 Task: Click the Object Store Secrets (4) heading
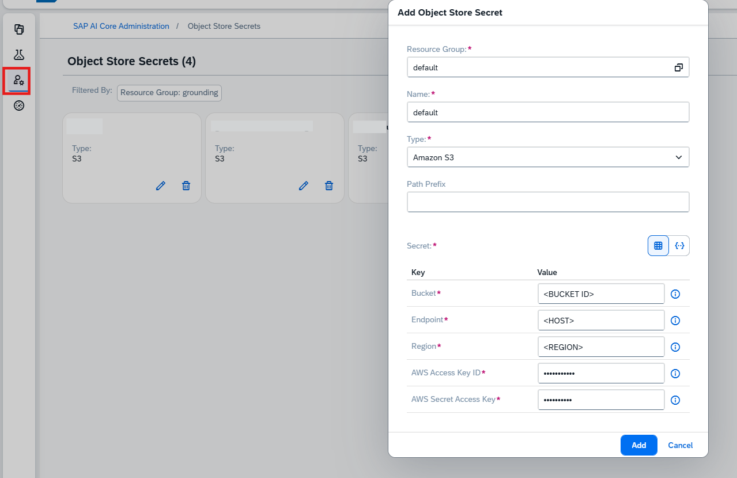(131, 61)
